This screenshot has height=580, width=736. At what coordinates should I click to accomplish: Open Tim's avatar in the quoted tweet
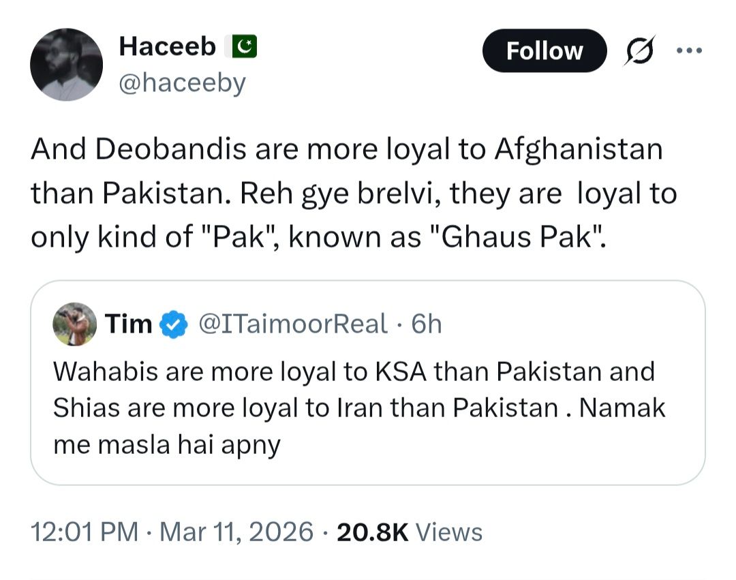pos(75,324)
